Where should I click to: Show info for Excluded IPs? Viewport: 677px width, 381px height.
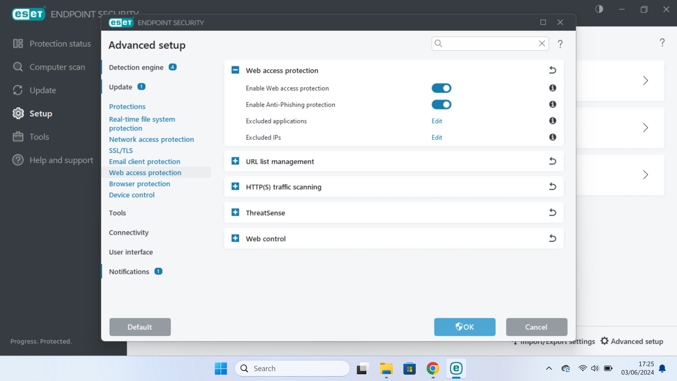point(553,137)
